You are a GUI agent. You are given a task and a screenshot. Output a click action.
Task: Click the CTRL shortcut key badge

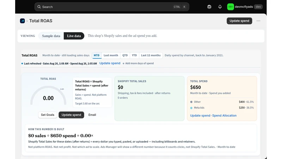coord(177,7)
